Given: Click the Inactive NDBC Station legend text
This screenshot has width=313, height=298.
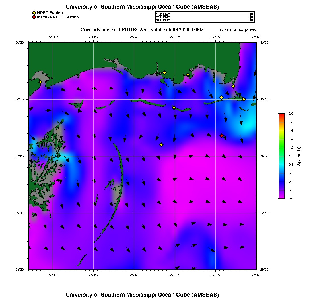Looking at the screenshot, I should [x=58, y=17].
